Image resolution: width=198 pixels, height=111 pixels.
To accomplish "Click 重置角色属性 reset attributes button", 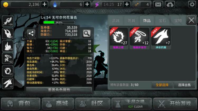I will (x=59, y=90).
